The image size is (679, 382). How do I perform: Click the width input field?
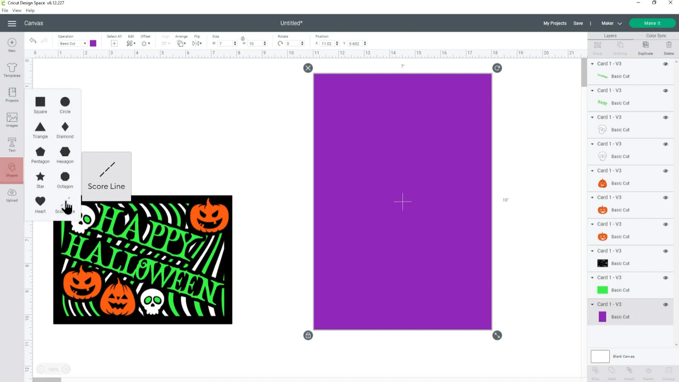pos(226,44)
